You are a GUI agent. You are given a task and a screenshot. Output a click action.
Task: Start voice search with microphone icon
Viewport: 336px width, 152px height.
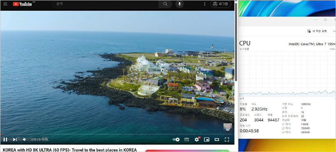click(180, 4)
